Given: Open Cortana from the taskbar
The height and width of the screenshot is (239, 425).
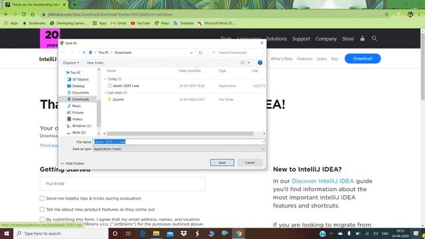Looking at the screenshot, I should [115, 233].
